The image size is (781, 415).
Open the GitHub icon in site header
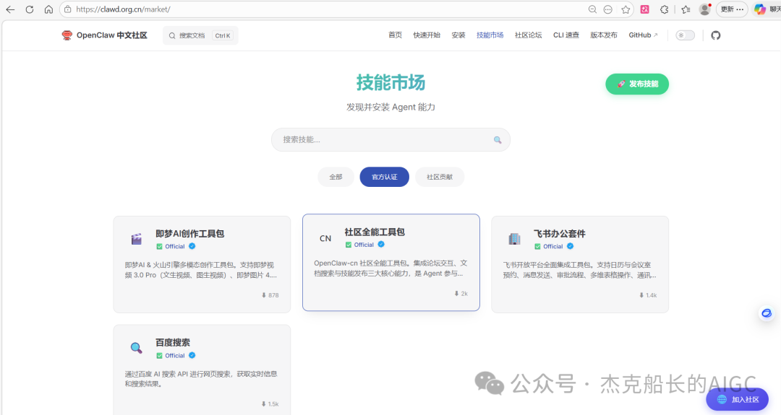[x=716, y=35]
